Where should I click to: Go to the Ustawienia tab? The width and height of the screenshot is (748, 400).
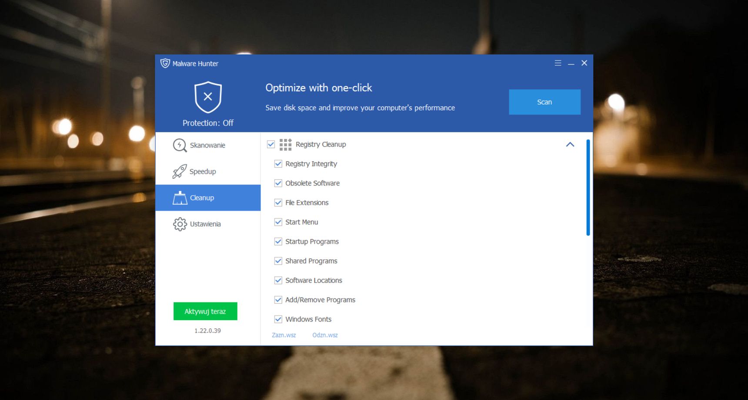208,224
